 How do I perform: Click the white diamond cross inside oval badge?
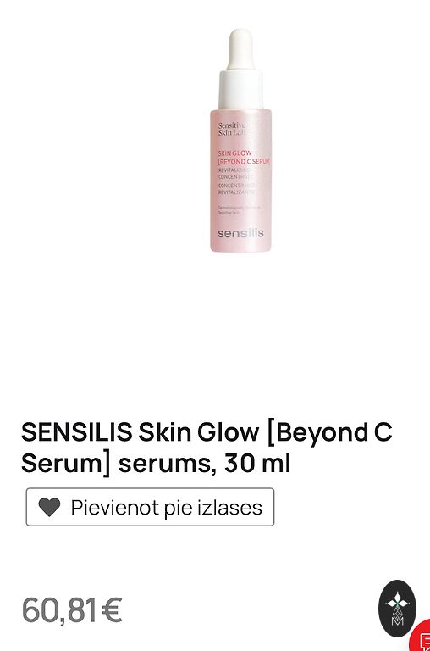coord(398,601)
